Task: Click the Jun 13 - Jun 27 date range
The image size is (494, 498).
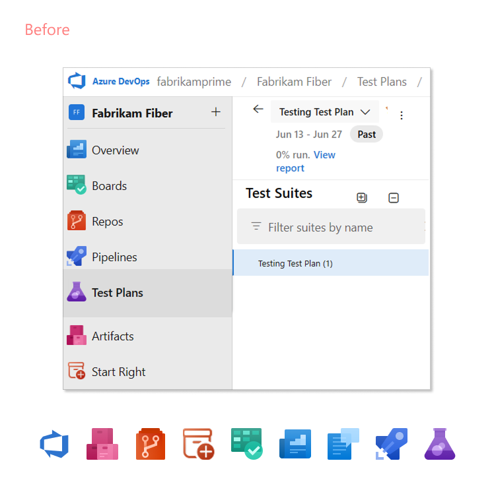Action: coord(308,135)
